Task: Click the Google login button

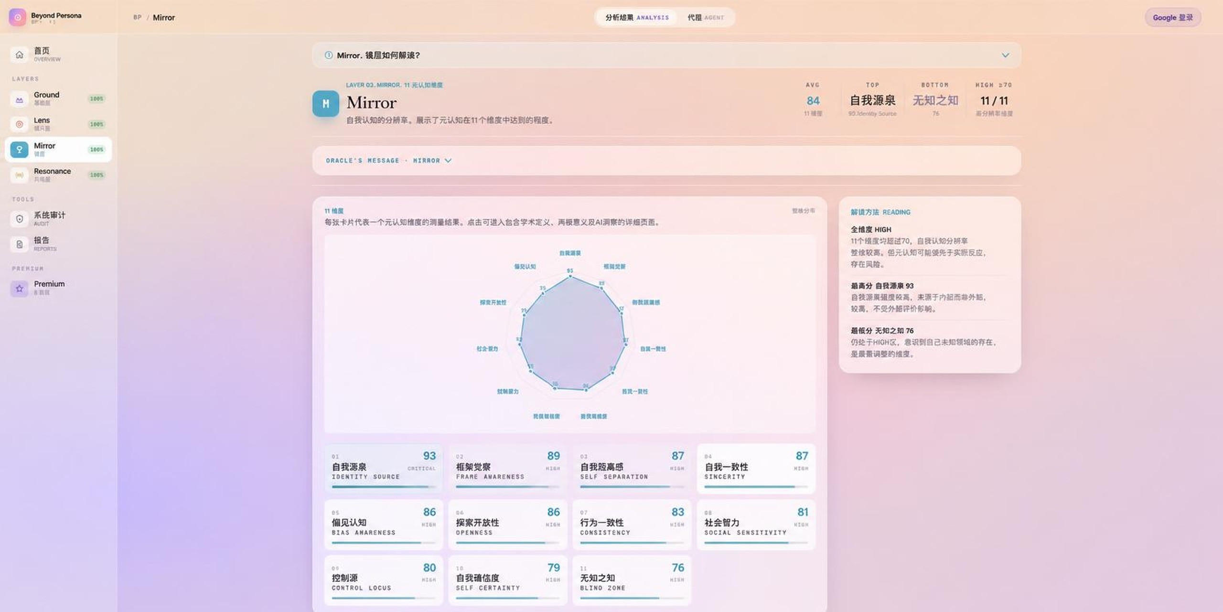Action: [1173, 18]
